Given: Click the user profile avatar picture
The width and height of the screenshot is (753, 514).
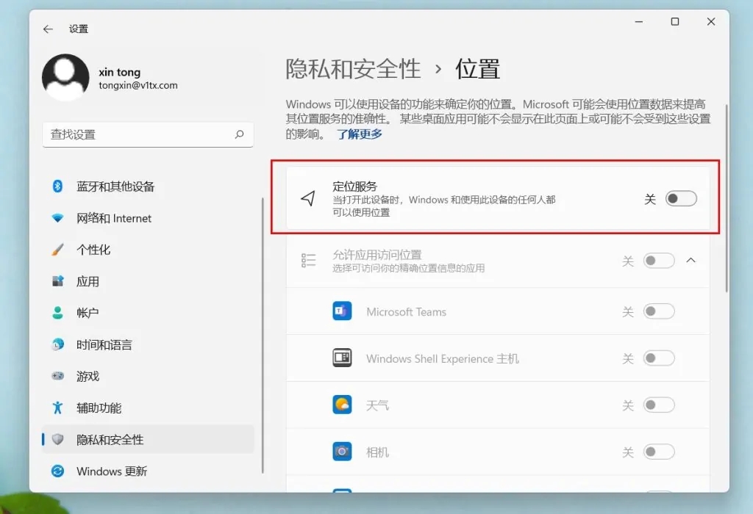Looking at the screenshot, I should click(x=65, y=78).
